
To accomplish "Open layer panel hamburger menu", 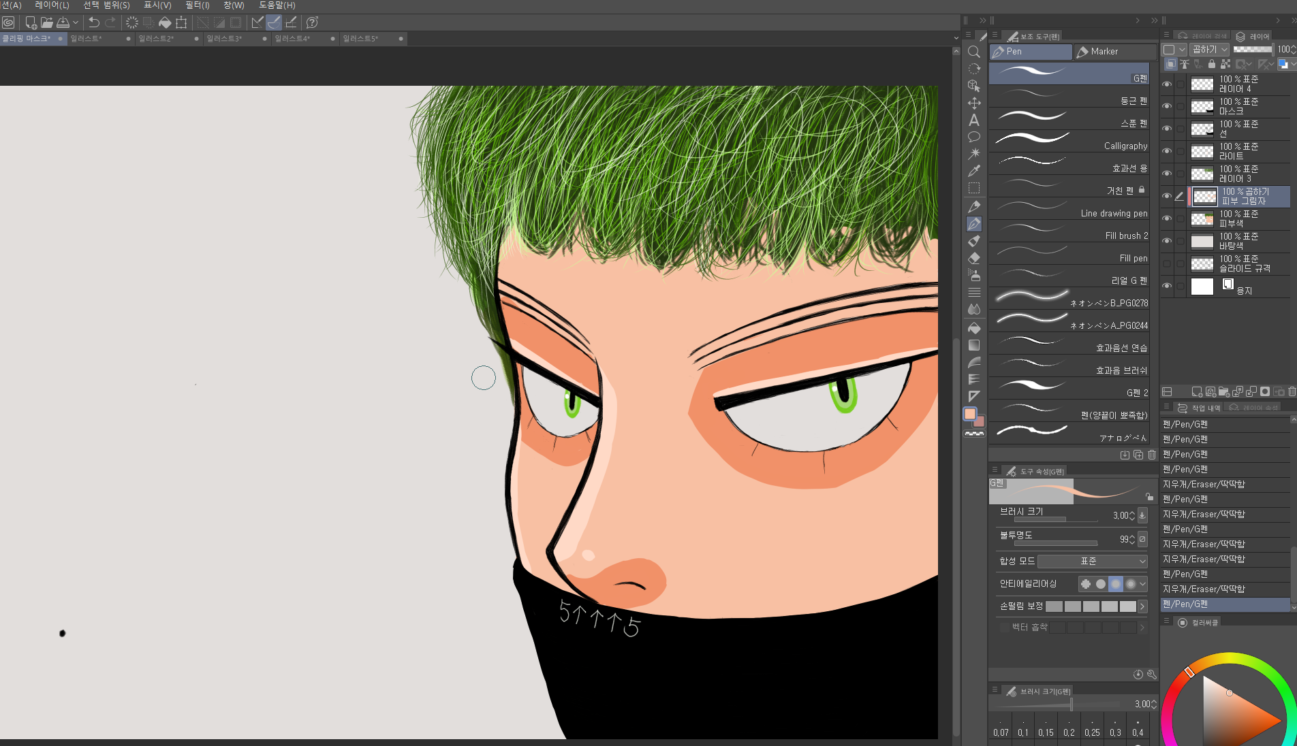I will [x=1166, y=35].
